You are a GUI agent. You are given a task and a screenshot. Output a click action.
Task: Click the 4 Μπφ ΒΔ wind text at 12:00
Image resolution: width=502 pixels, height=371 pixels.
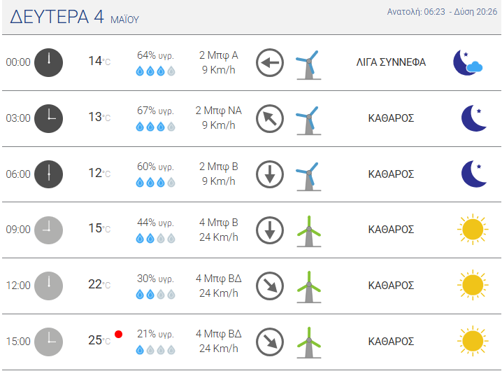pyautogui.click(x=219, y=278)
